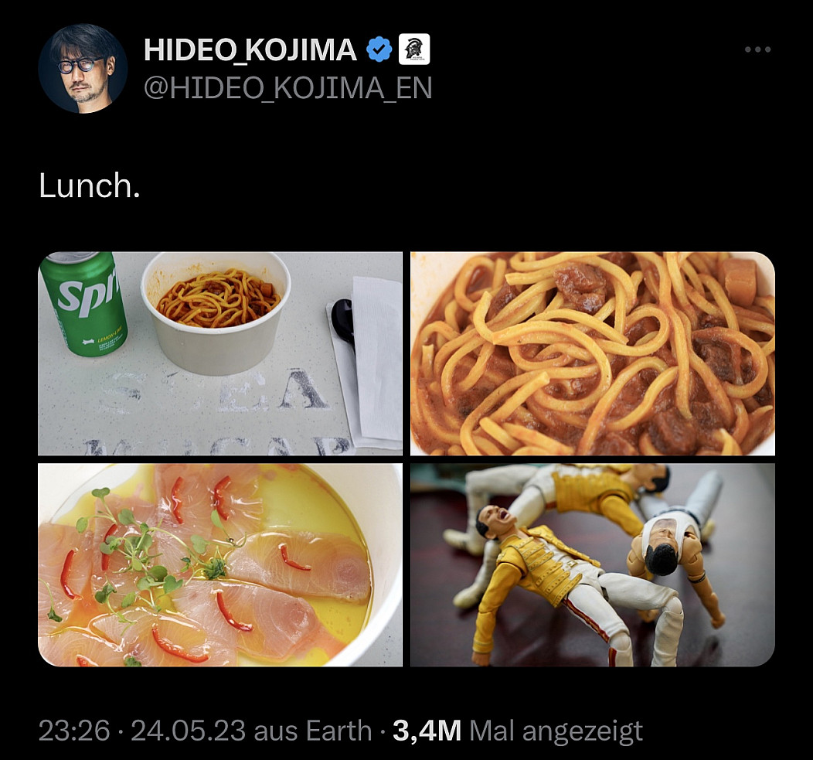
Task: Click the 23:26 timestamp
Action: (74, 731)
